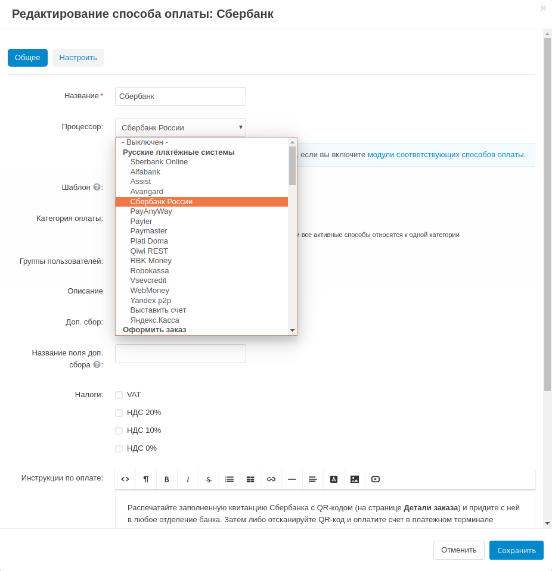This screenshot has width=552, height=571.
Task: Click the Название поля доп. сбора field
Action: pos(180,354)
